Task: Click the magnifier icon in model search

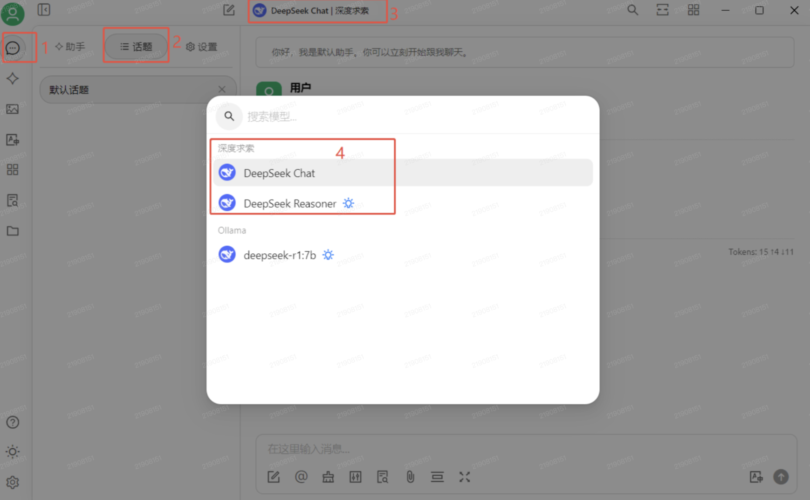Action: [x=229, y=116]
